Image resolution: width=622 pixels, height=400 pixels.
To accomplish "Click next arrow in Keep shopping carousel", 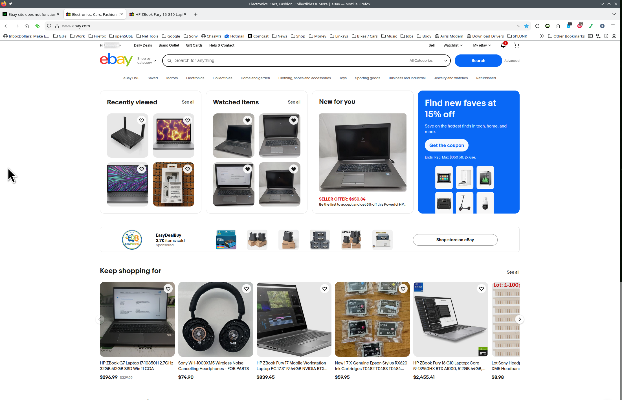I will click(x=519, y=319).
